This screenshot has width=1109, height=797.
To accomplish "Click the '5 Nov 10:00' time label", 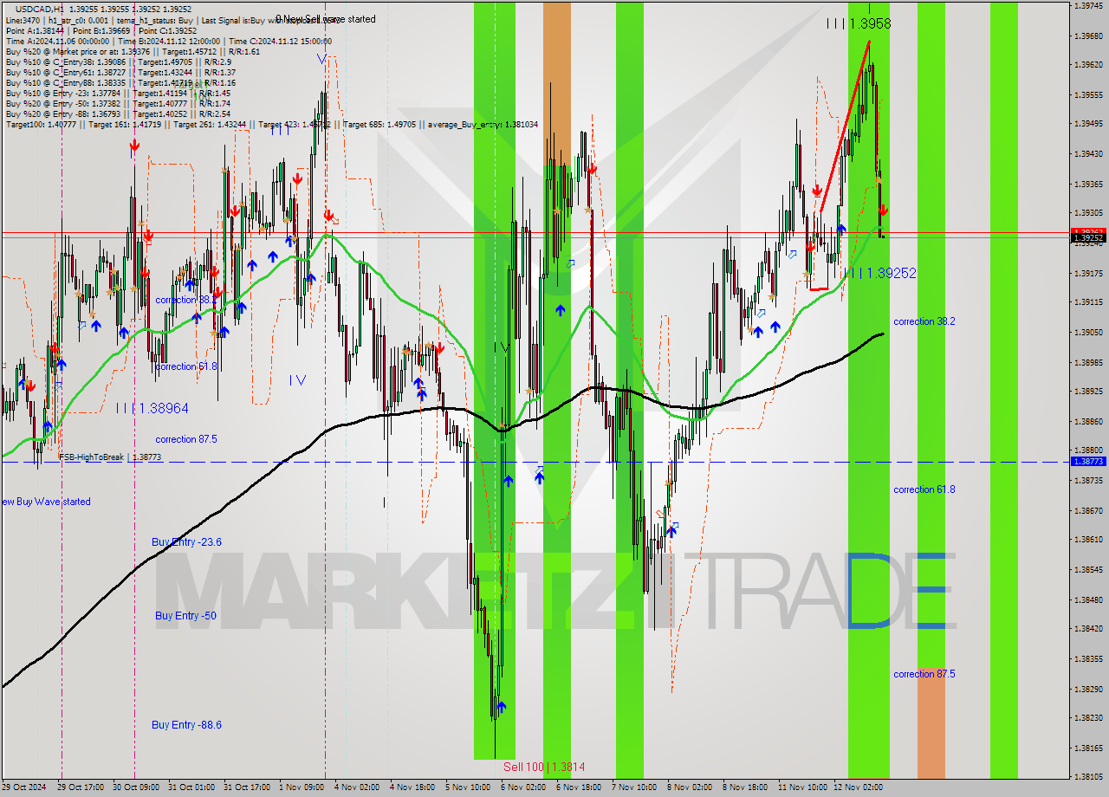I will coord(468,787).
